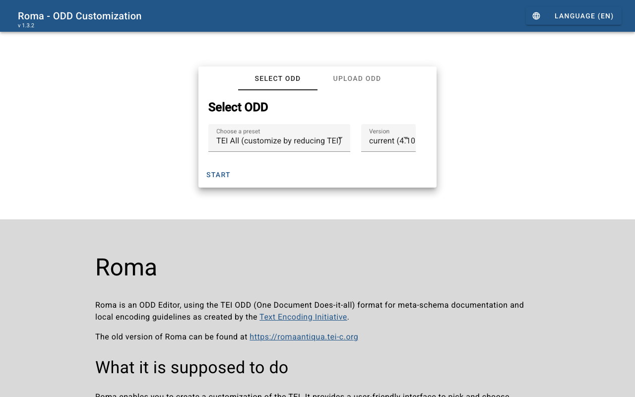Switch to the Select ODD tab
This screenshot has width=635, height=397.
(277, 78)
